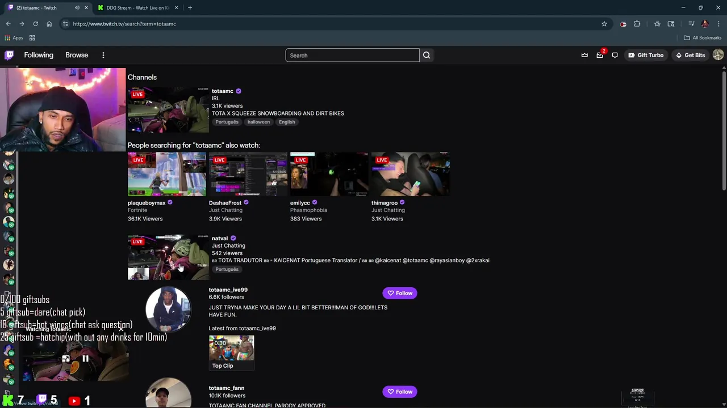Click the halloween tag
This screenshot has width=727, height=408.
coord(258,122)
